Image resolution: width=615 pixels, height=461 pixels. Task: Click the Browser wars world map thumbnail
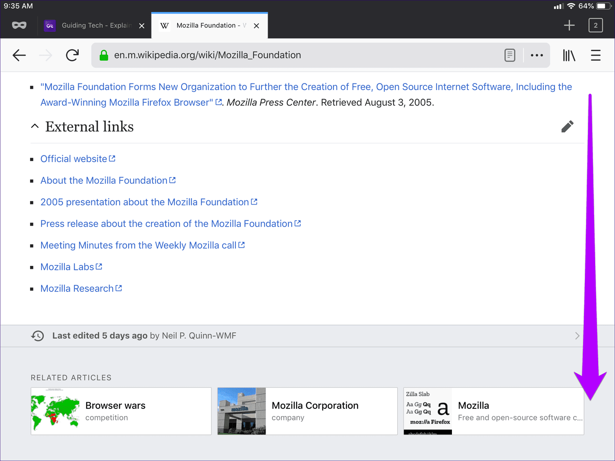point(55,411)
